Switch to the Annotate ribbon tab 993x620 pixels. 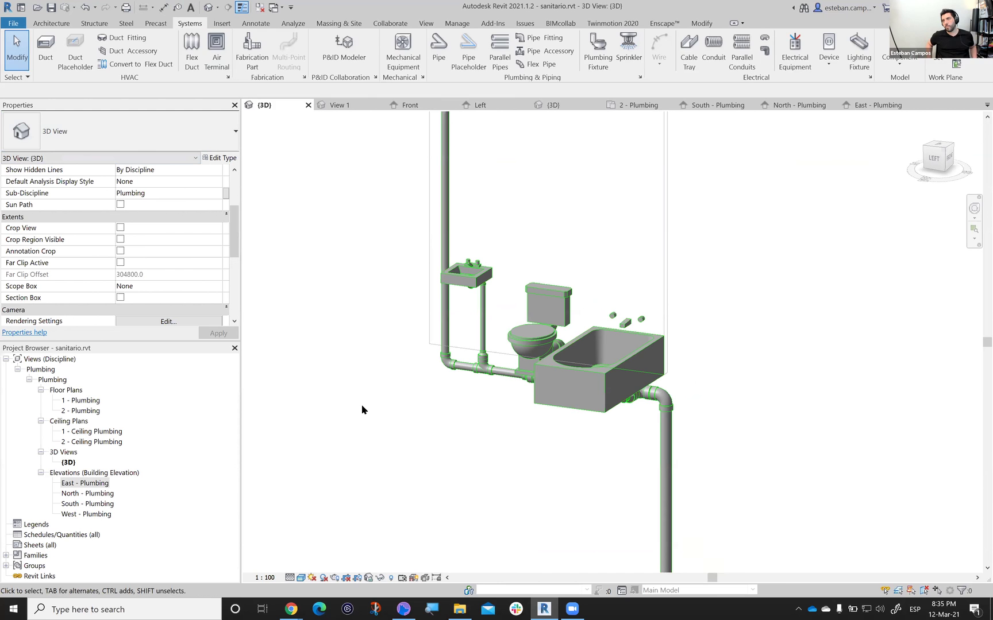[256, 24]
